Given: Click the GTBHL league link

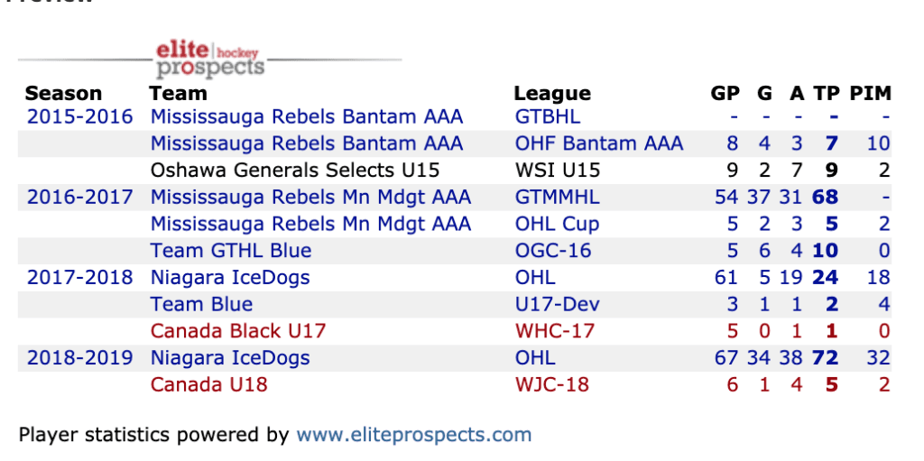Looking at the screenshot, I should point(547,116).
